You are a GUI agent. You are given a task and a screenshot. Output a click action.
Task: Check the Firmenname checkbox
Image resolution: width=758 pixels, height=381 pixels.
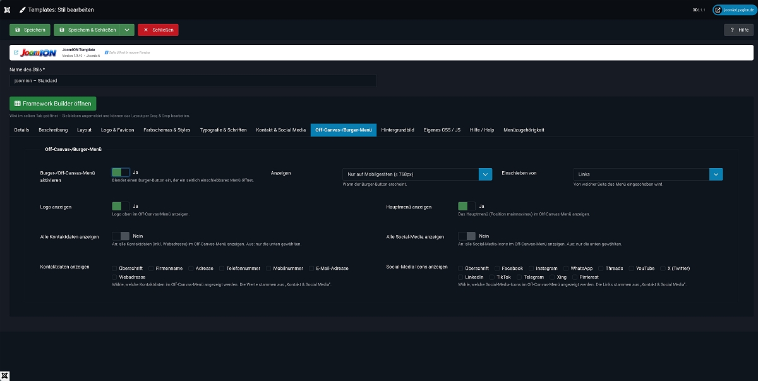pos(152,269)
